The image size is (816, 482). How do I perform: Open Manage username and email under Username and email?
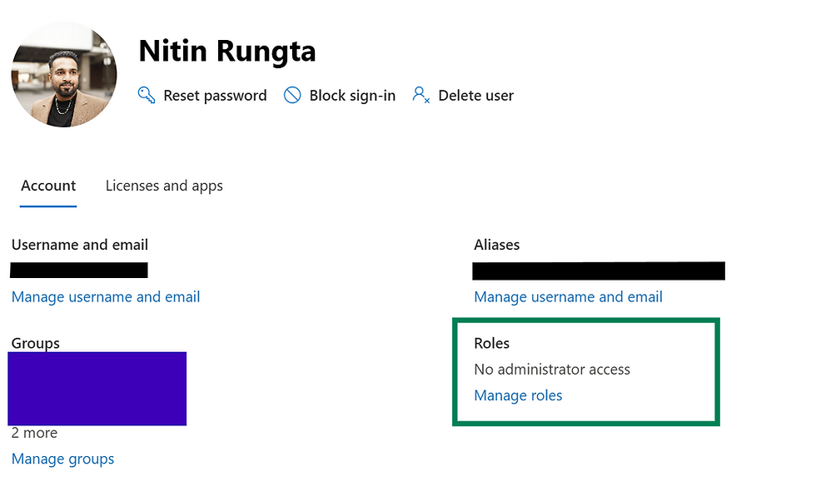[106, 296]
